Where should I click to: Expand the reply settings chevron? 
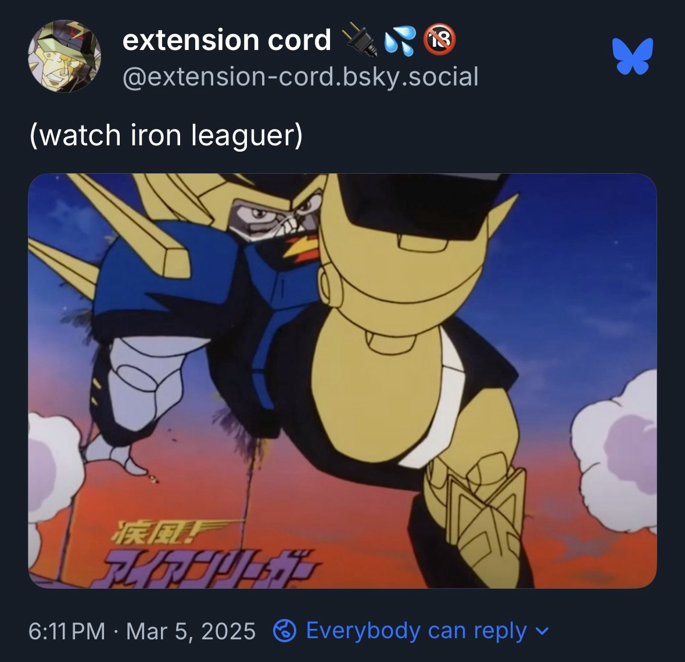click(x=541, y=631)
